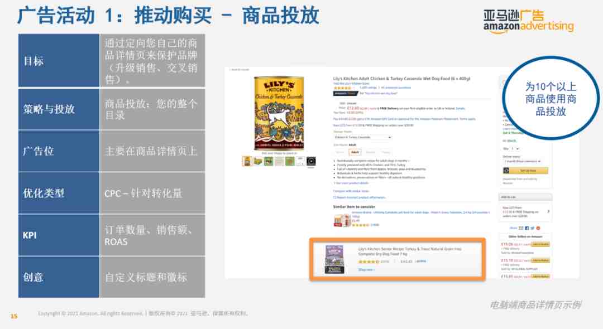Click the Back to results link
The height and width of the screenshot is (329, 603).
[x=240, y=70]
